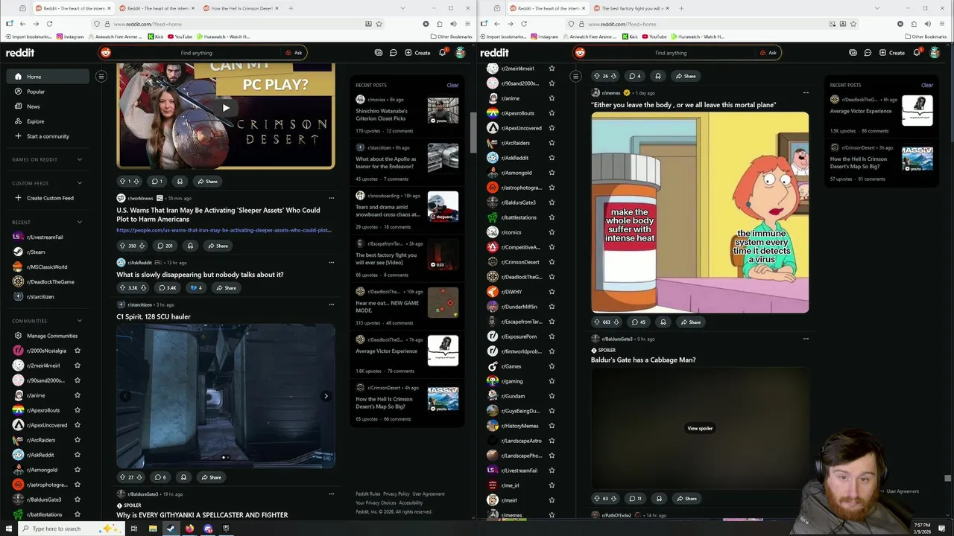Give award on C1 Spirit hauler post
This screenshot has height=536, width=954.
coord(183,477)
